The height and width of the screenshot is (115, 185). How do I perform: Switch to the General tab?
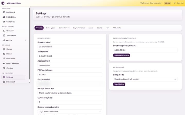[x=39, y=28]
